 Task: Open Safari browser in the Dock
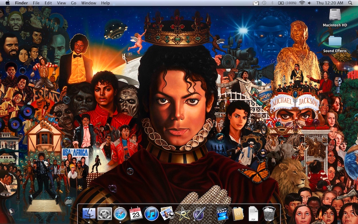point(120,213)
